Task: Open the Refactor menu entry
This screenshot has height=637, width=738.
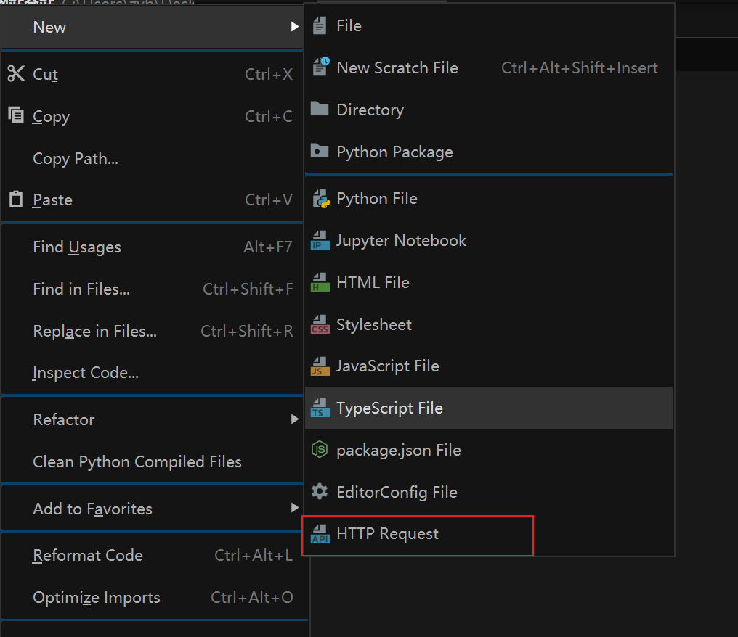Action: [153, 419]
